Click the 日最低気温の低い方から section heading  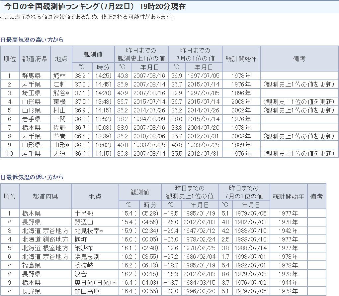pos(32,177)
